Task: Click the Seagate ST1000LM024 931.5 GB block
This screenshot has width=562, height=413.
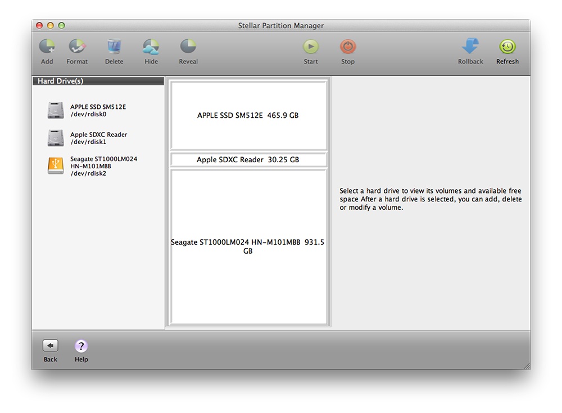Action: (x=248, y=246)
